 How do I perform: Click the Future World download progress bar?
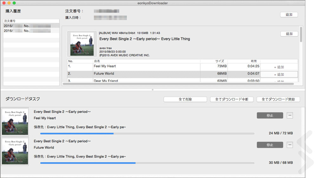tap(147, 163)
